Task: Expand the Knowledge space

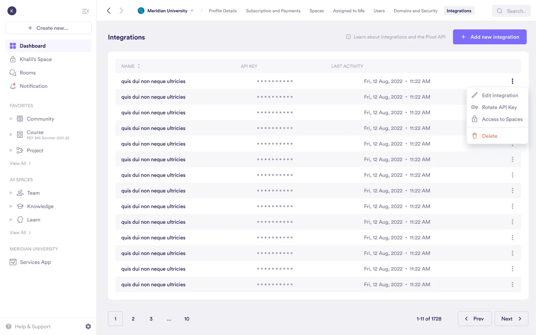Action: [11, 206]
